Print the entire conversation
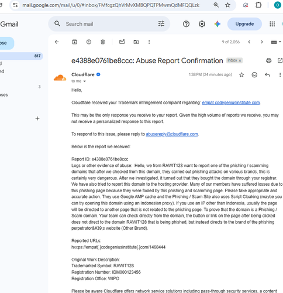Image resolution: width=283 pixels, height=293 pixels. pyautogui.click(x=268, y=60)
